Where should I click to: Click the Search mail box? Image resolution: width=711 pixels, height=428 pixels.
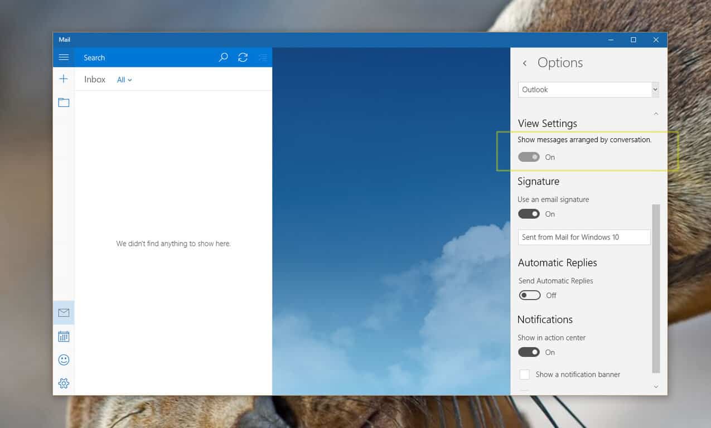(145, 57)
